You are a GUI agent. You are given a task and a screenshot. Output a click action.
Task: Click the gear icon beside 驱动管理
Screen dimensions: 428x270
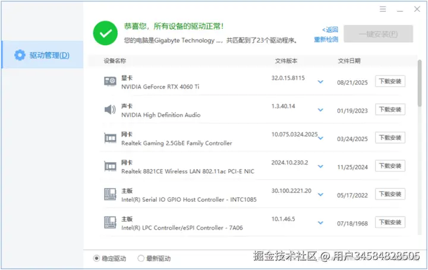pyautogui.click(x=20, y=55)
